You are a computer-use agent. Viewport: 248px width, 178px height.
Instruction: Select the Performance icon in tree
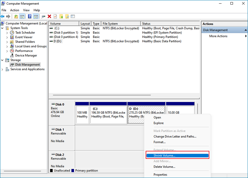coord(12,51)
